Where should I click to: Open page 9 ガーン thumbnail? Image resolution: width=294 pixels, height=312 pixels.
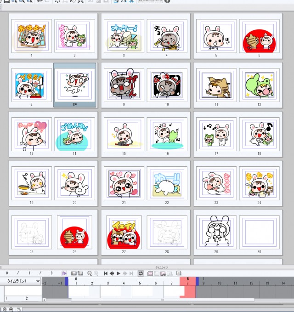point(124,85)
